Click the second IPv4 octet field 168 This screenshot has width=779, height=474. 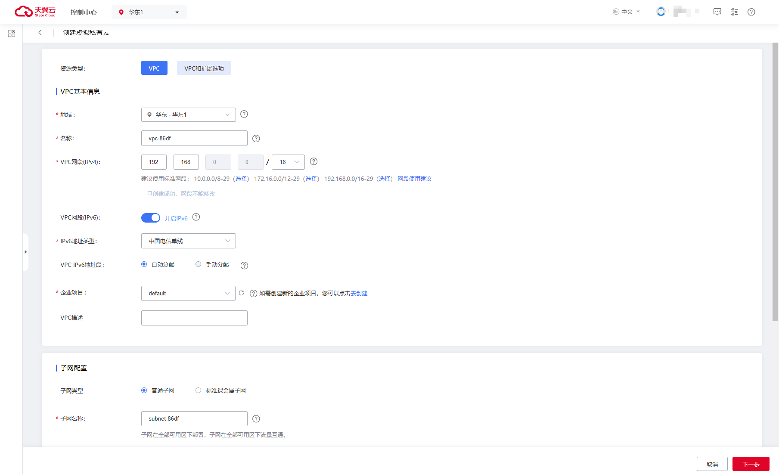point(186,162)
